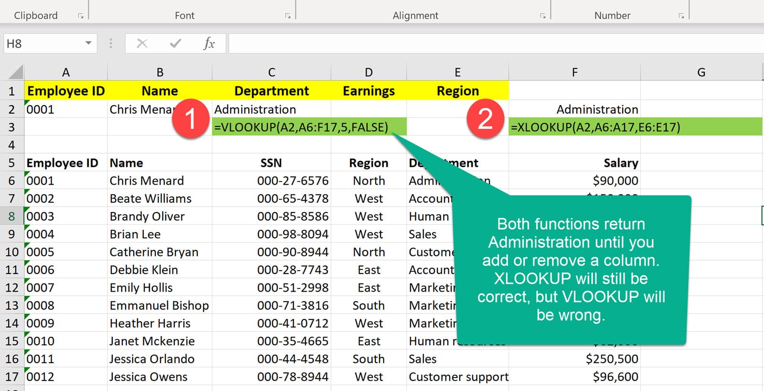The height and width of the screenshot is (391, 764).
Task: Click the Select All corner triangle
Action: click(x=16, y=72)
